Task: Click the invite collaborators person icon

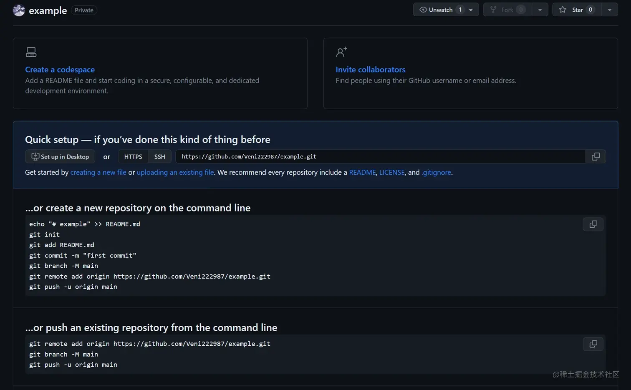Action: [341, 52]
